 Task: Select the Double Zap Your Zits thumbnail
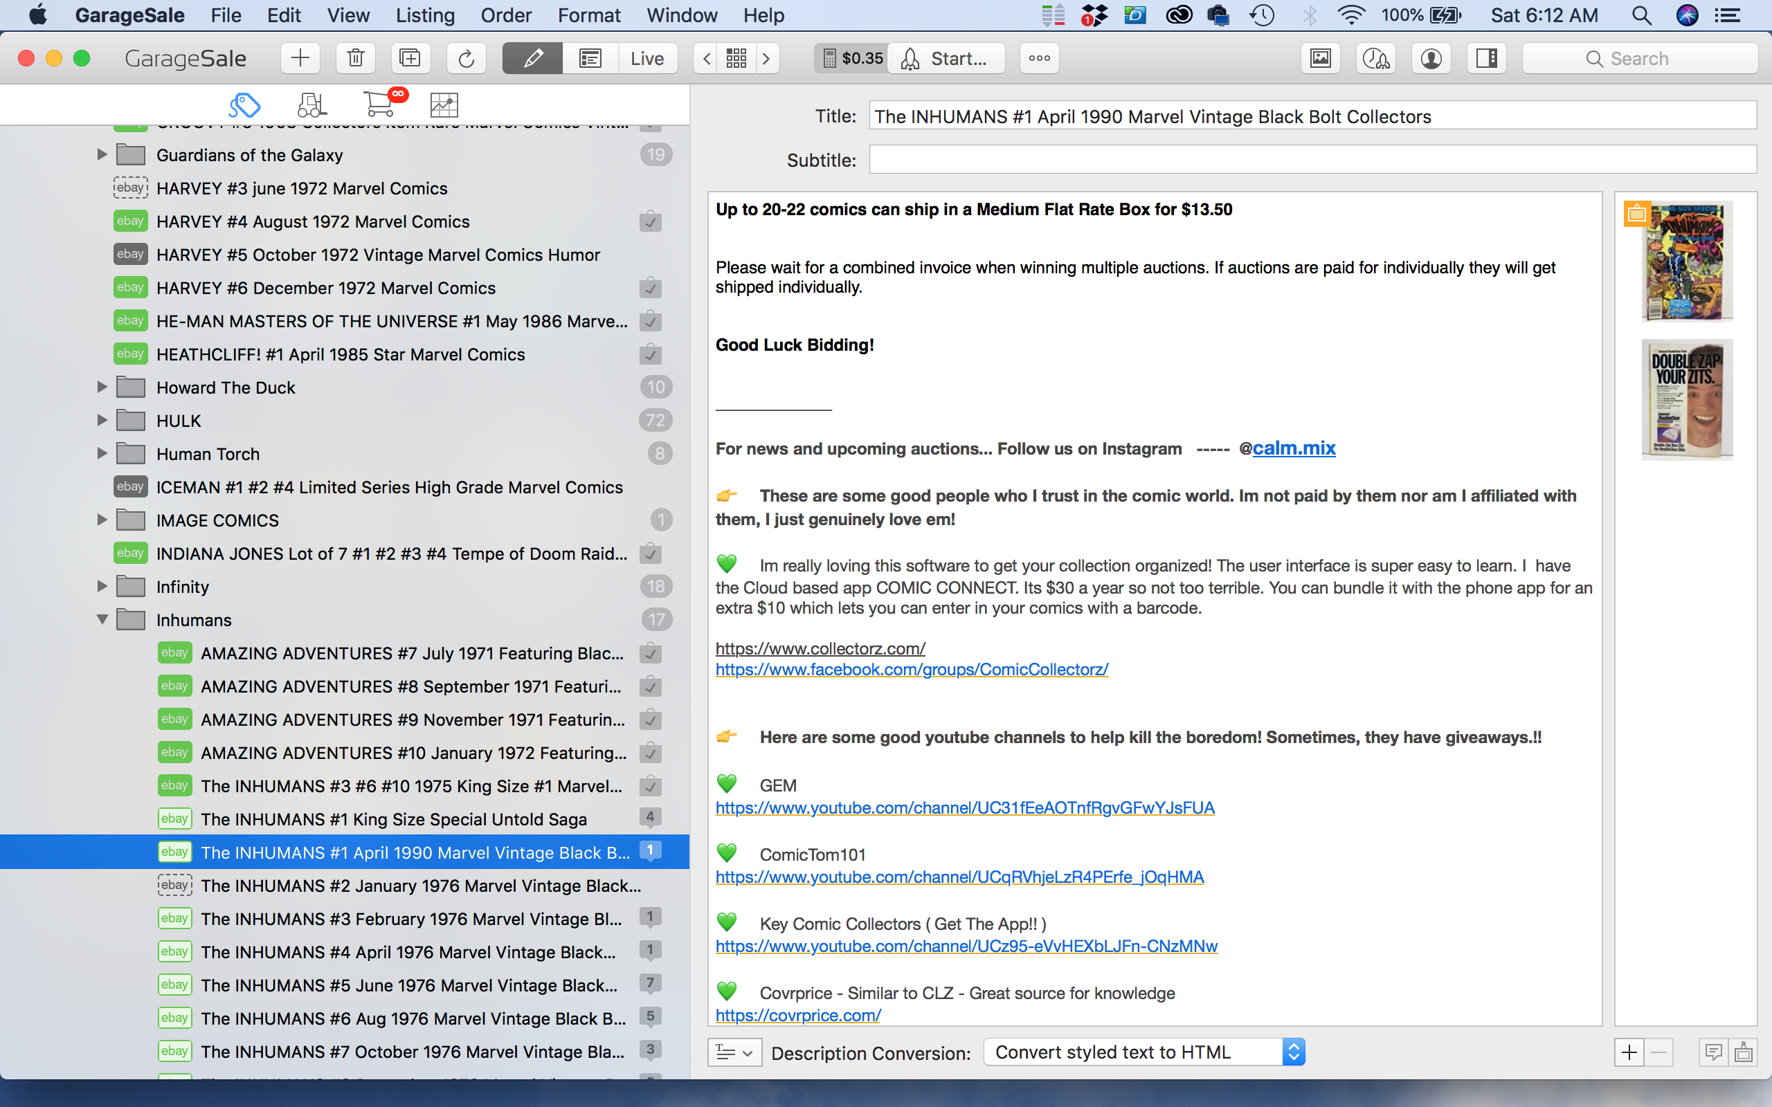1686,400
